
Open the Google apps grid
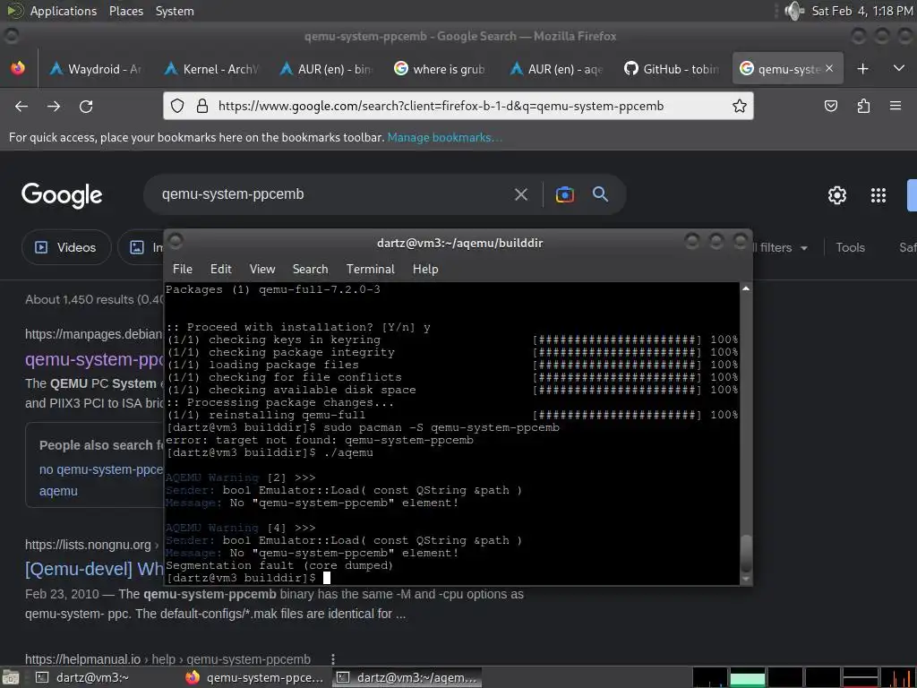pos(878,194)
